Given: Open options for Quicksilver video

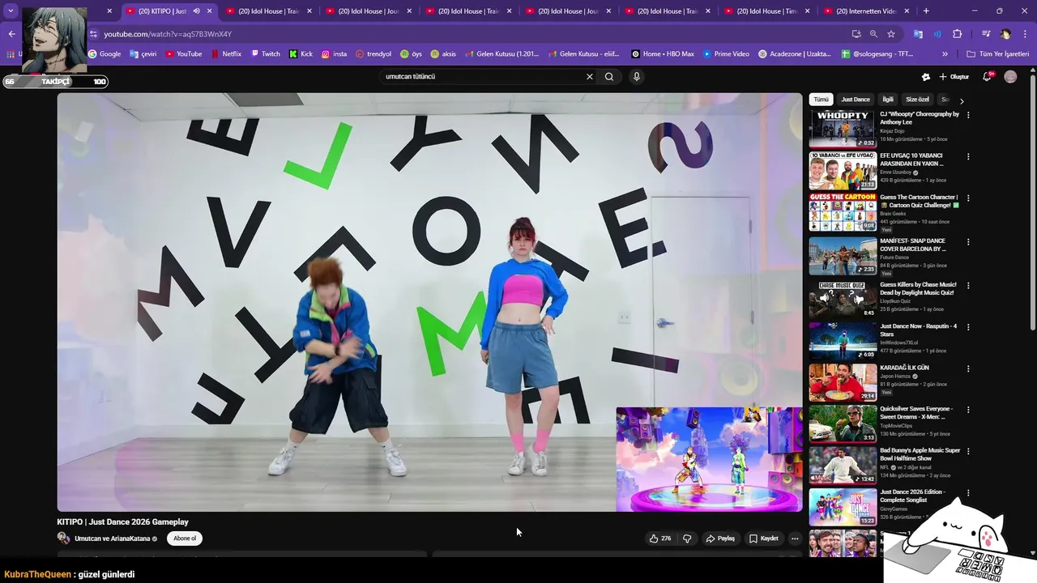Looking at the screenshot, I should click(x=968, y=410).
